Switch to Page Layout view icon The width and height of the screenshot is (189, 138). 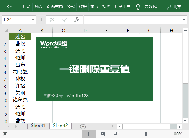point(102,134)
